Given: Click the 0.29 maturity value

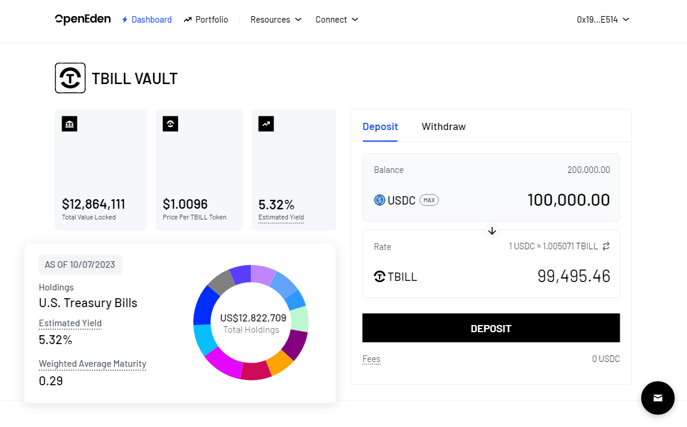Looking at the screenshot, I should click(51, 381).
